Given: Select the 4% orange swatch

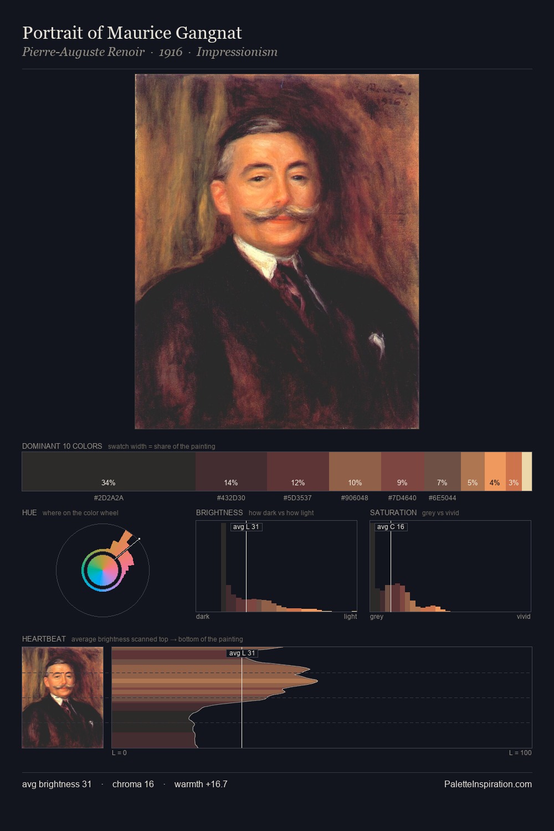Looking at the screenshot, I should click(495, 471).
